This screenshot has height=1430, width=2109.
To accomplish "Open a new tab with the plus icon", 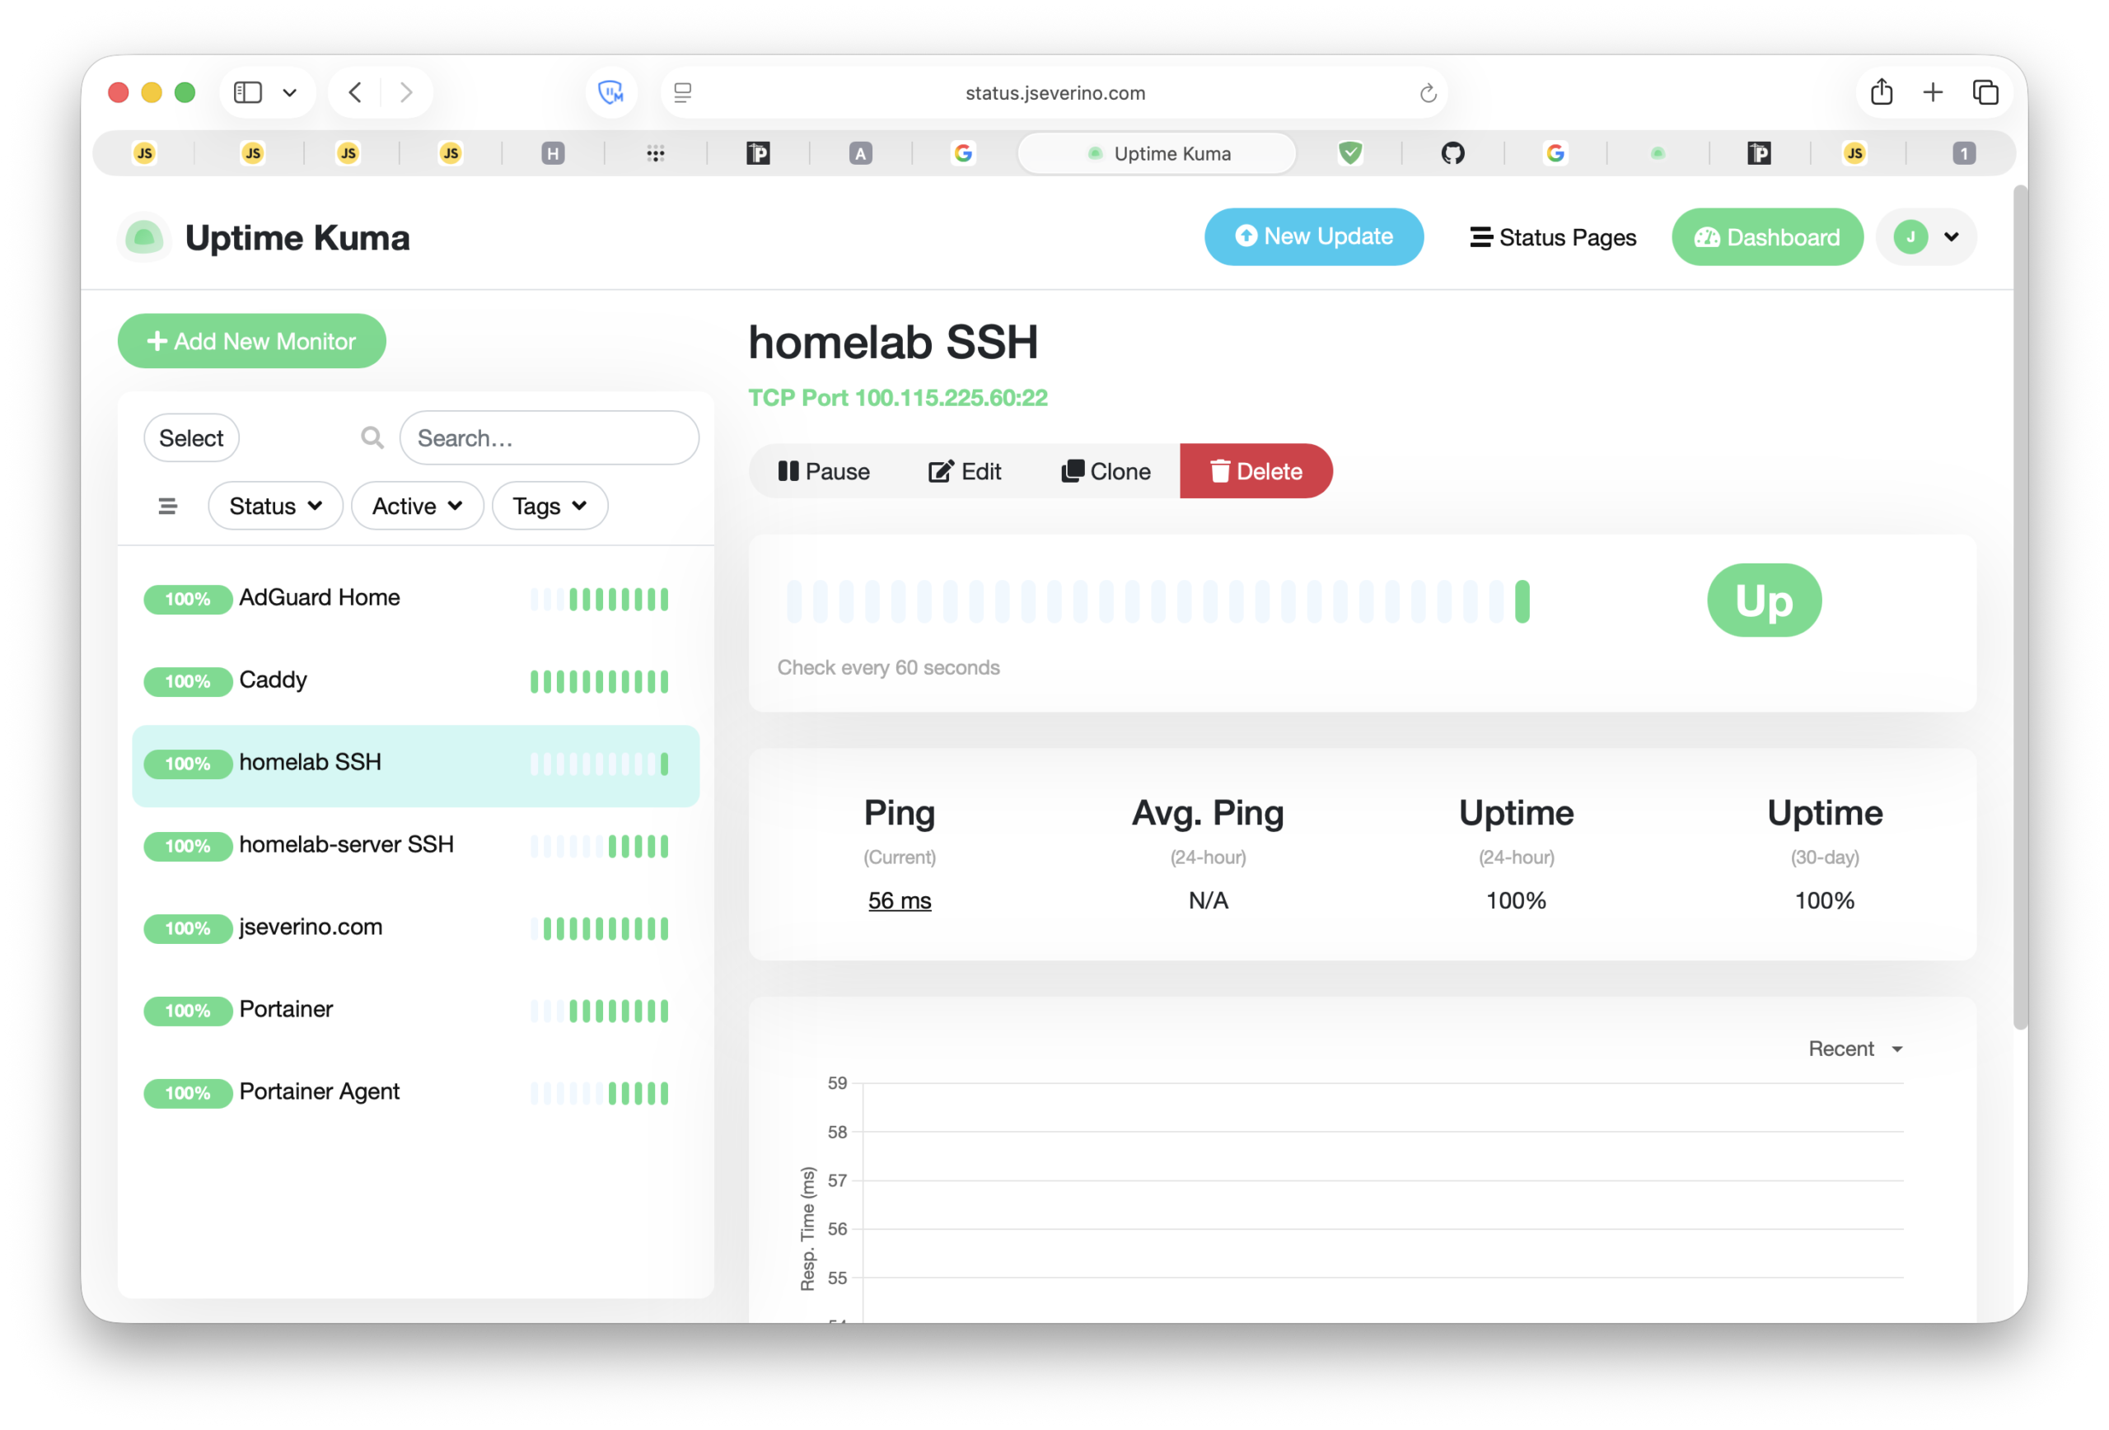I will point(1933,91).
